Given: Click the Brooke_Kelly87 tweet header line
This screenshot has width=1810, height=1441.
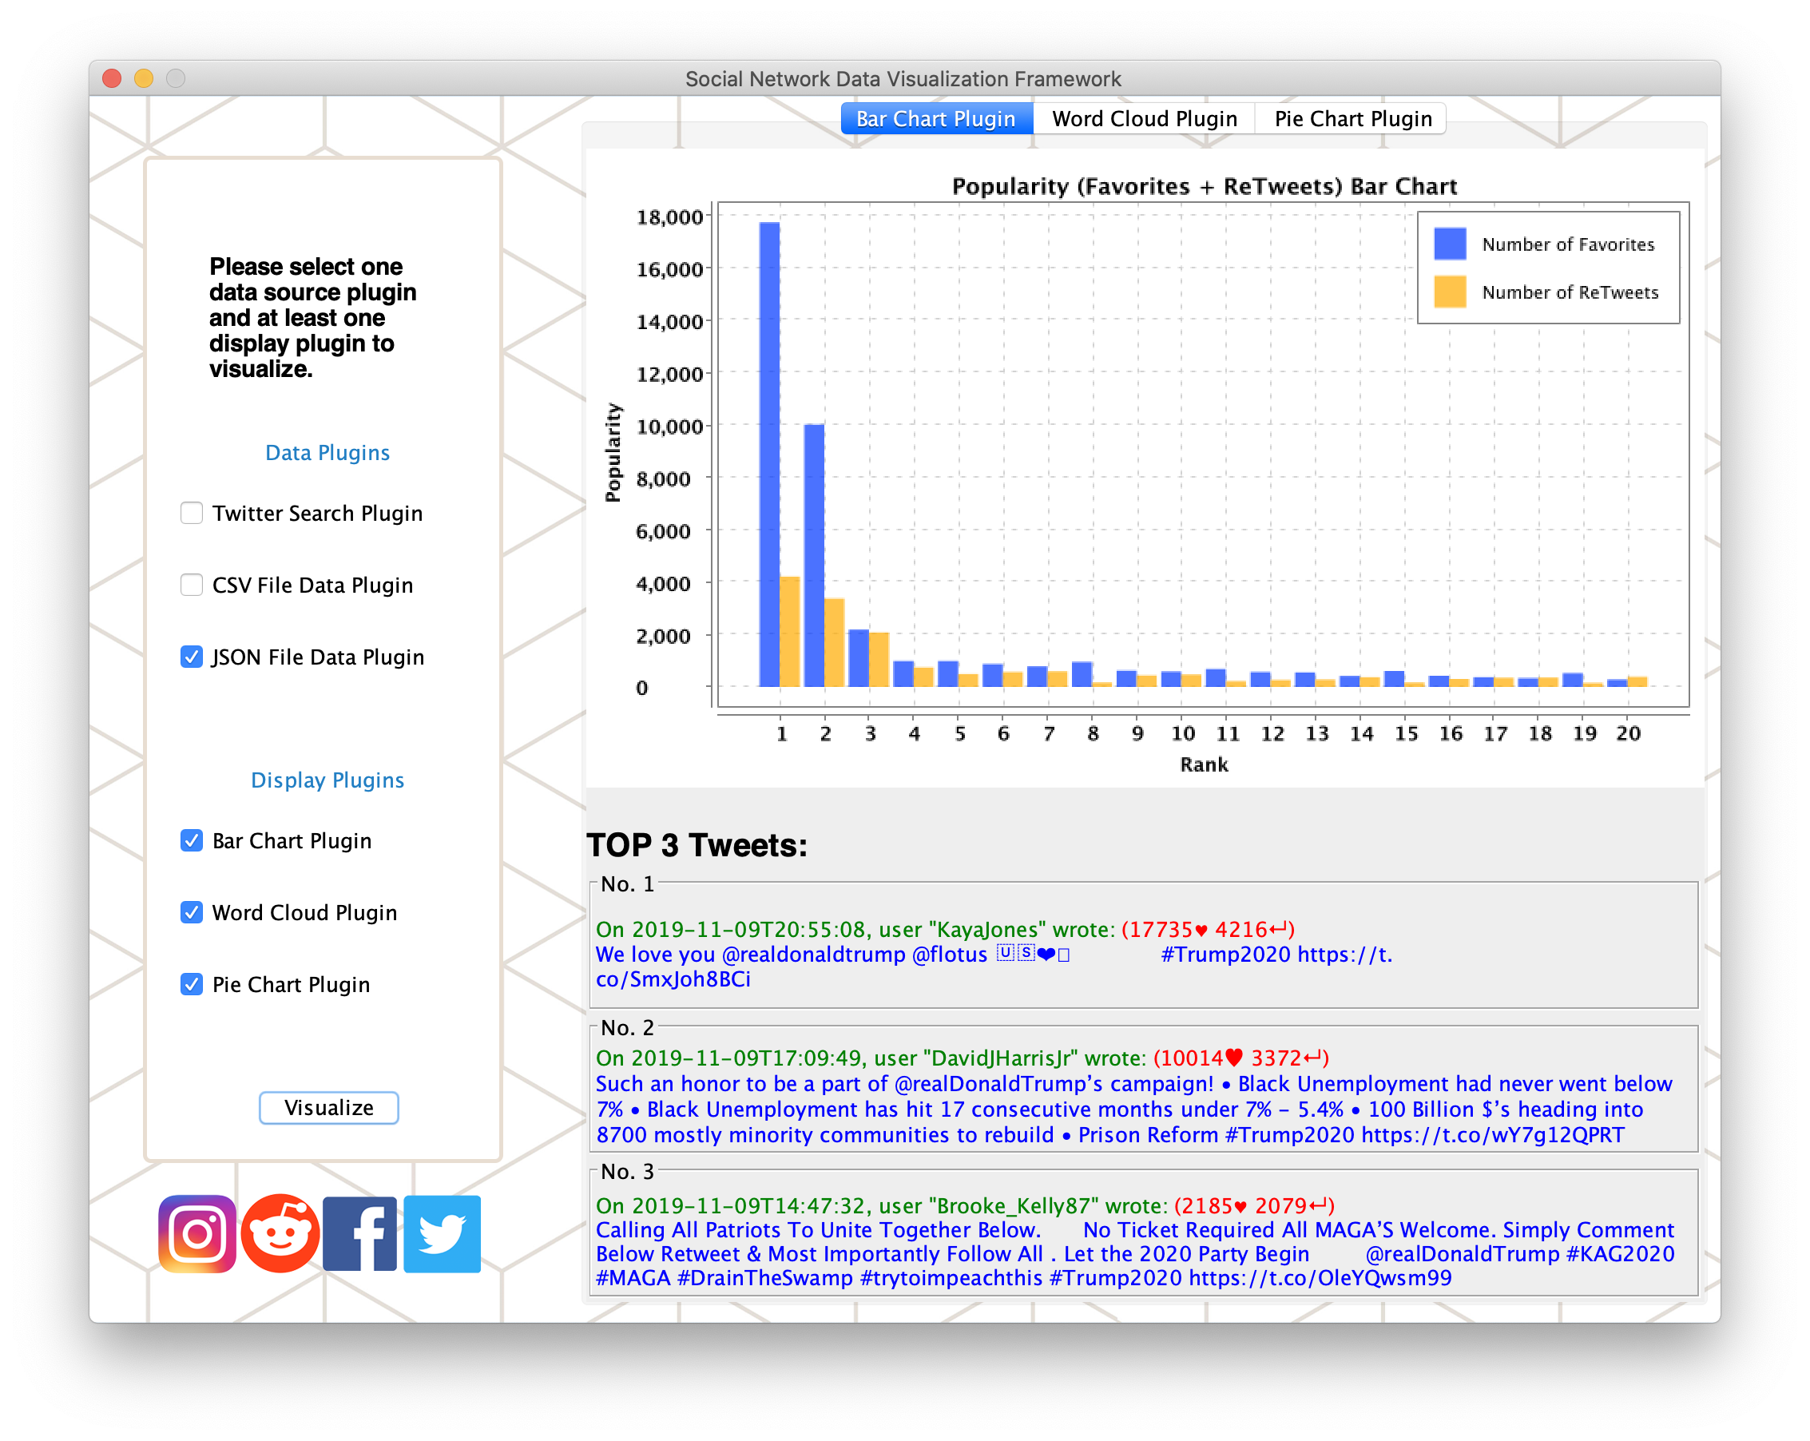Looking at the screenshot, I should pos(966,1206).
